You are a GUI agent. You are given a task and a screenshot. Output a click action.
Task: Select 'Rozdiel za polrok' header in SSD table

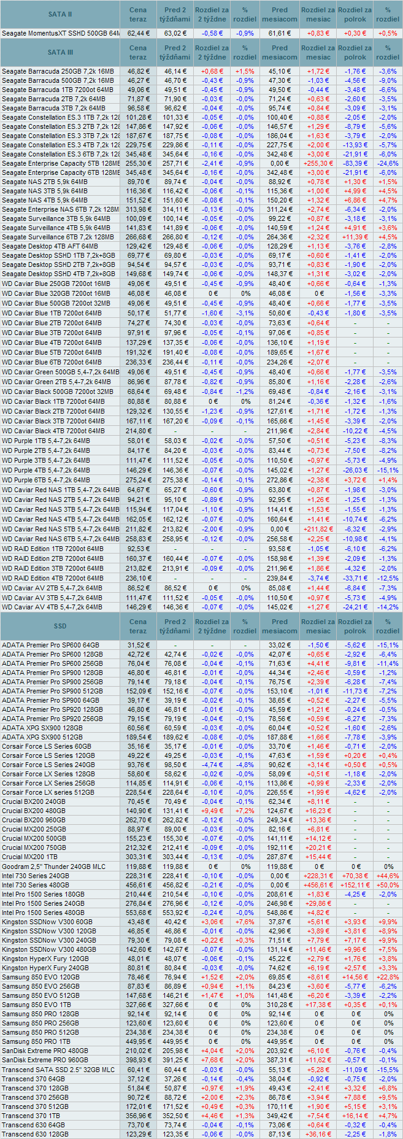point(355,626)
